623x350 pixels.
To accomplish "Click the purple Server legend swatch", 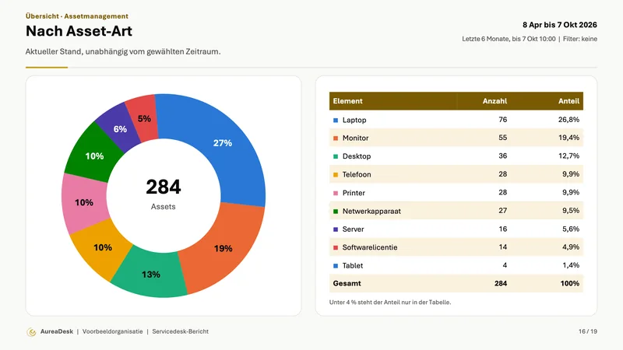I will coord(336,229).
